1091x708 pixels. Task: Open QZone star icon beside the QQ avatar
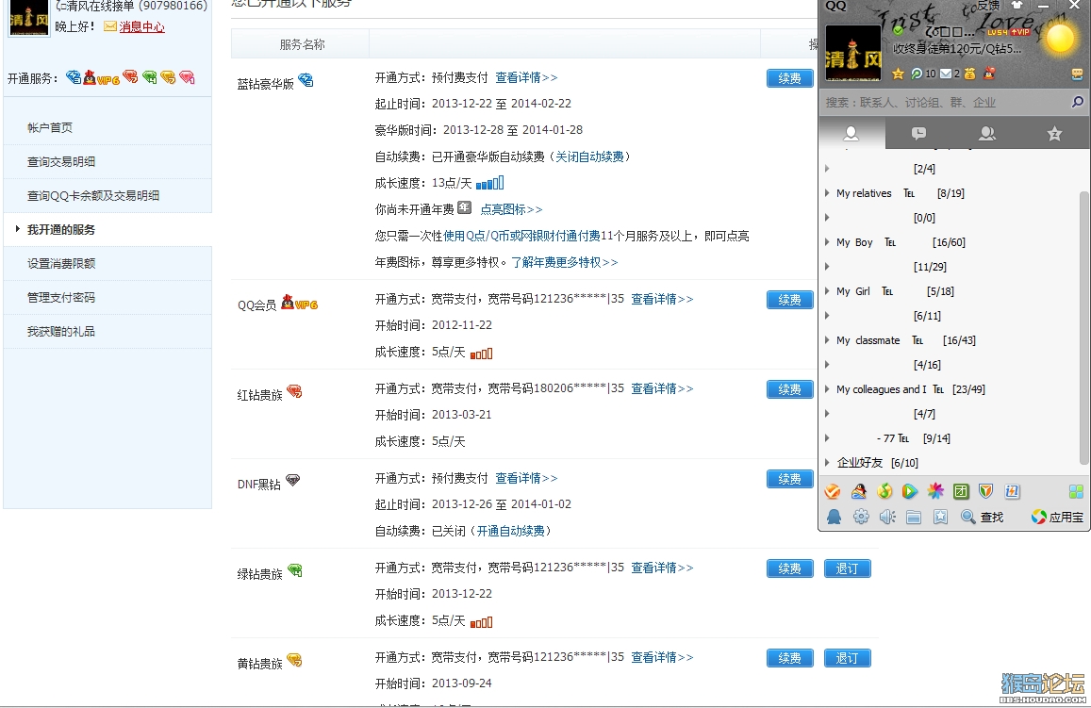point(899,74)
